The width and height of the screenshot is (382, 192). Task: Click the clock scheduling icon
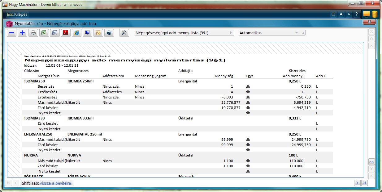pos(98,33)
